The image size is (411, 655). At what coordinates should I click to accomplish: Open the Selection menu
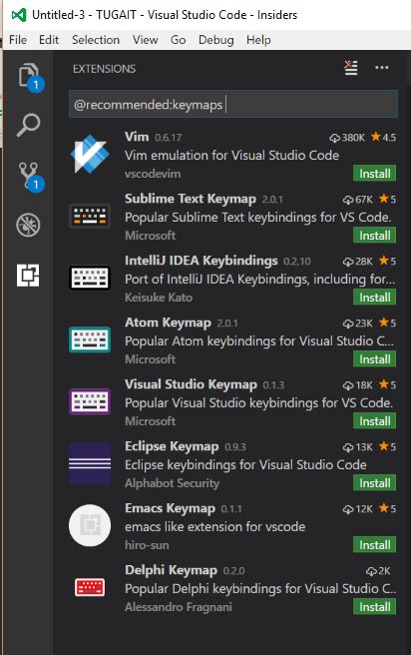(96, 40)
